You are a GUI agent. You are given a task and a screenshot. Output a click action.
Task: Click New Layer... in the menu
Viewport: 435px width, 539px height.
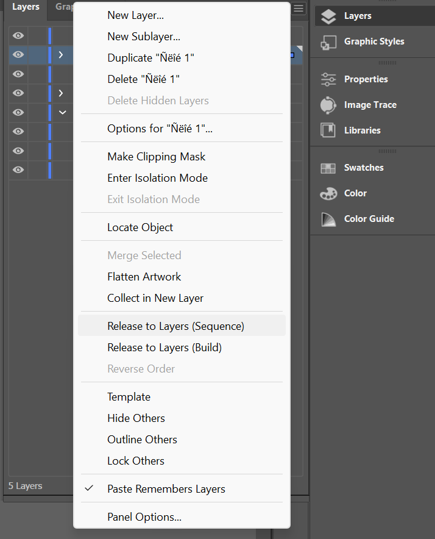point(135,15)
